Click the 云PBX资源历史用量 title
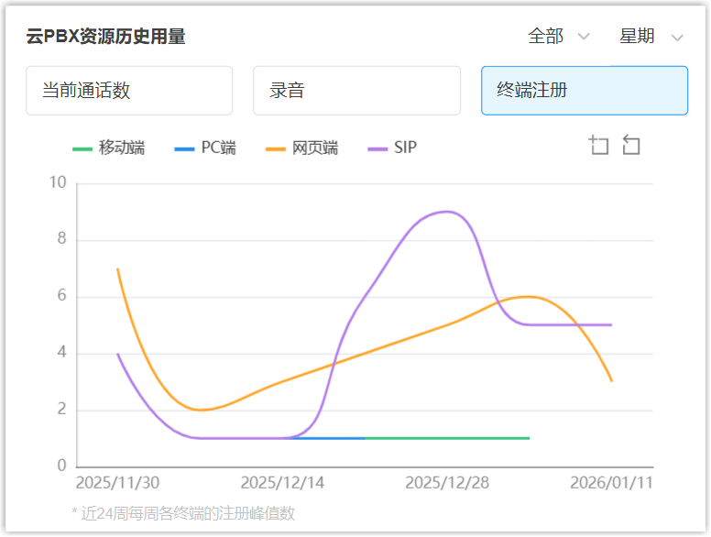 (106, 37)
